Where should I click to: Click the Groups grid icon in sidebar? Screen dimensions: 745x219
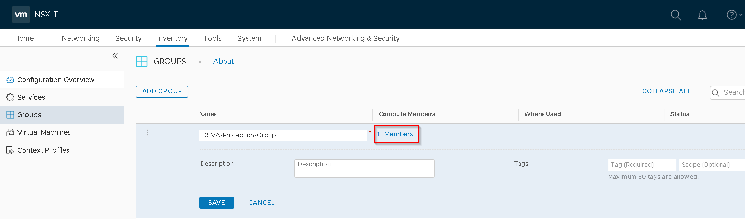tap(10, 115)
